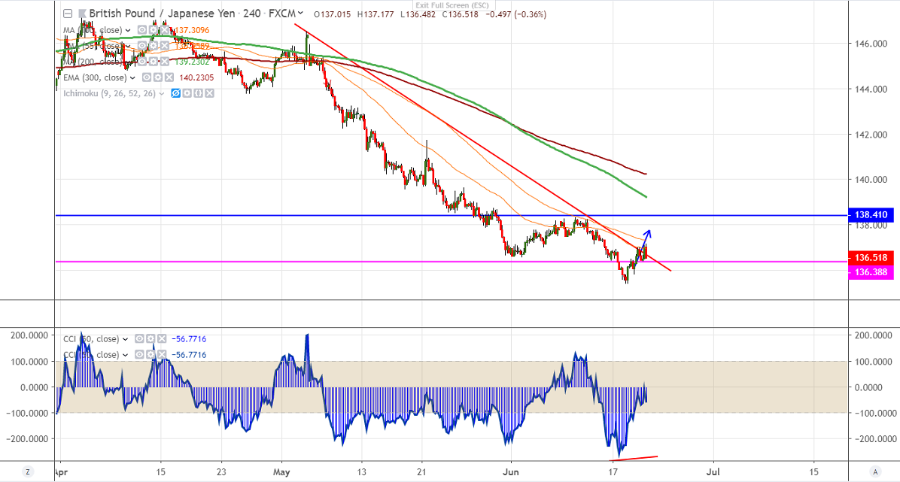Hide the EMA 300 indicator
The image size is (900, 482).
(x=147, y=77)
